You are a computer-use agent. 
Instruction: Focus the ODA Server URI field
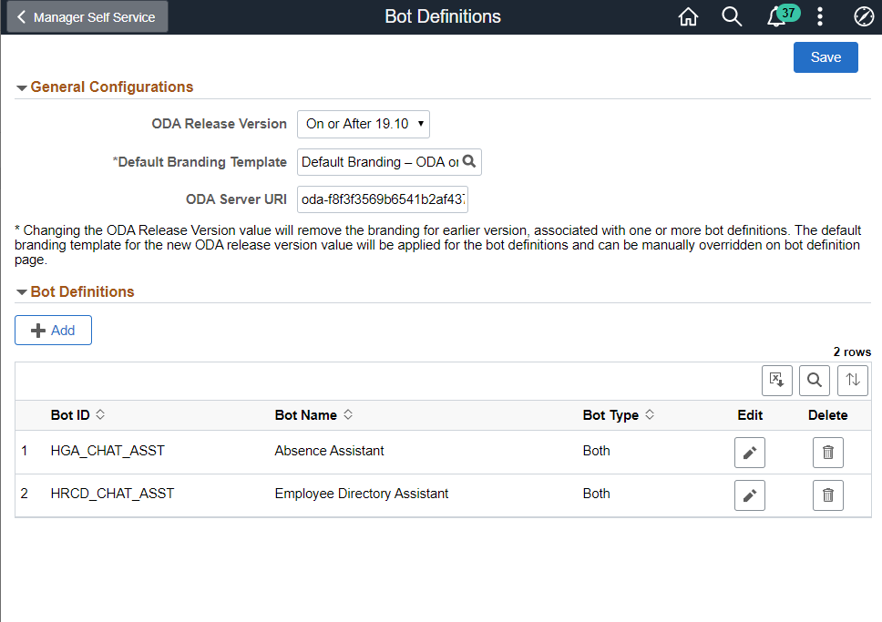pos(383,199)
